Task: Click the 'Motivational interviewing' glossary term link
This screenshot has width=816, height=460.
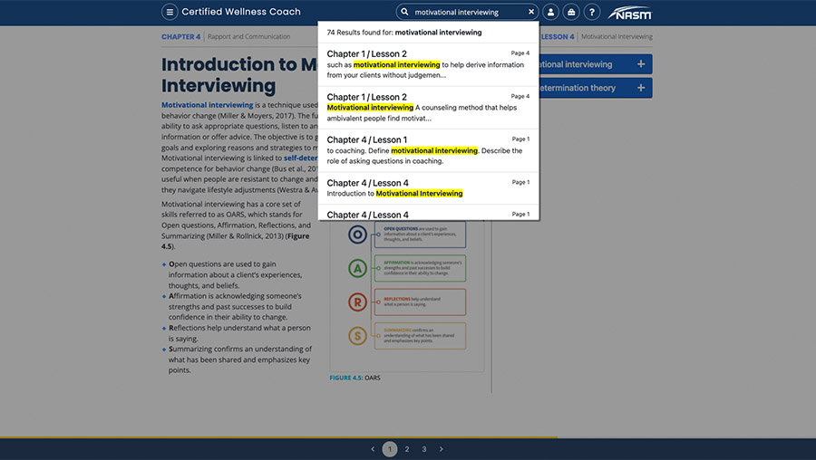Action: [207, 105]
